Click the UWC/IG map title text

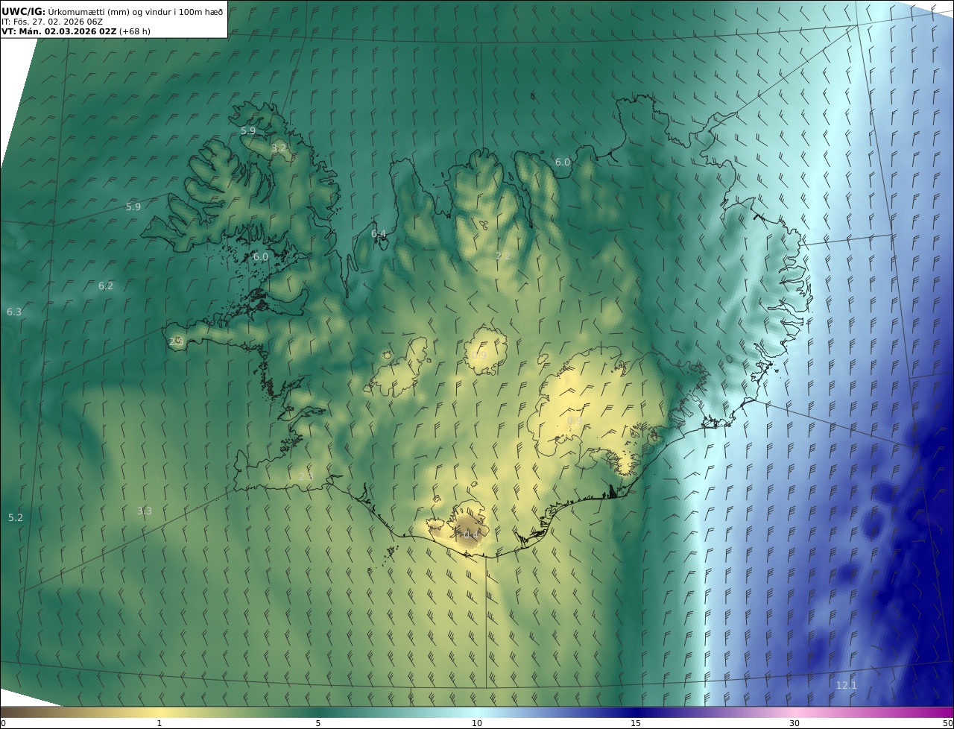click(113, 11)
